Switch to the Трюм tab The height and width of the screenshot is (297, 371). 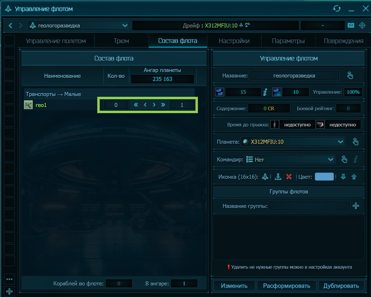pyautogui.click(x=121, y=41)
